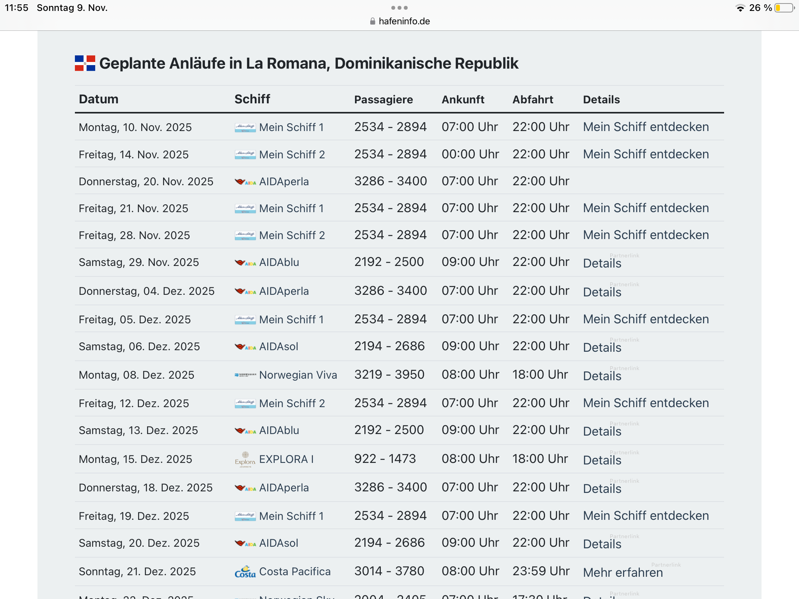799x599 pixels.
Task: Click 'Mein Schiff entdecken' for 28. Nov.
Action: point(646,235)
